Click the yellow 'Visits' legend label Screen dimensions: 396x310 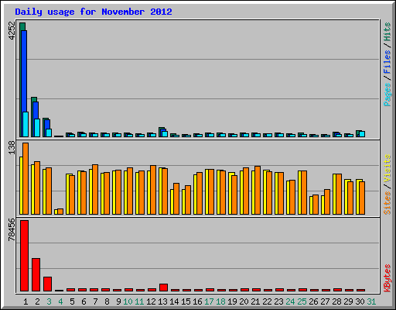pyautogui.click(x=387, y=168)
